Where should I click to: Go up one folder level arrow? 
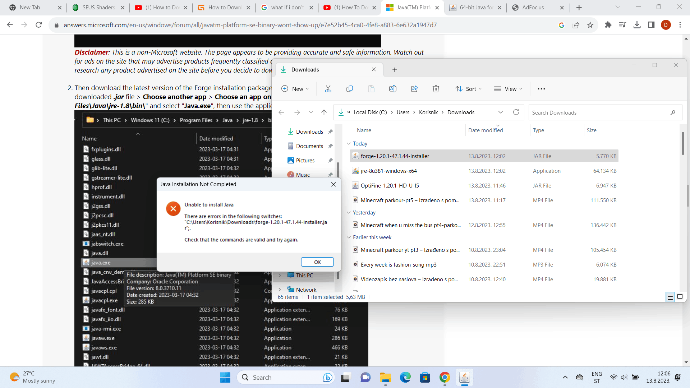[324, 112]
